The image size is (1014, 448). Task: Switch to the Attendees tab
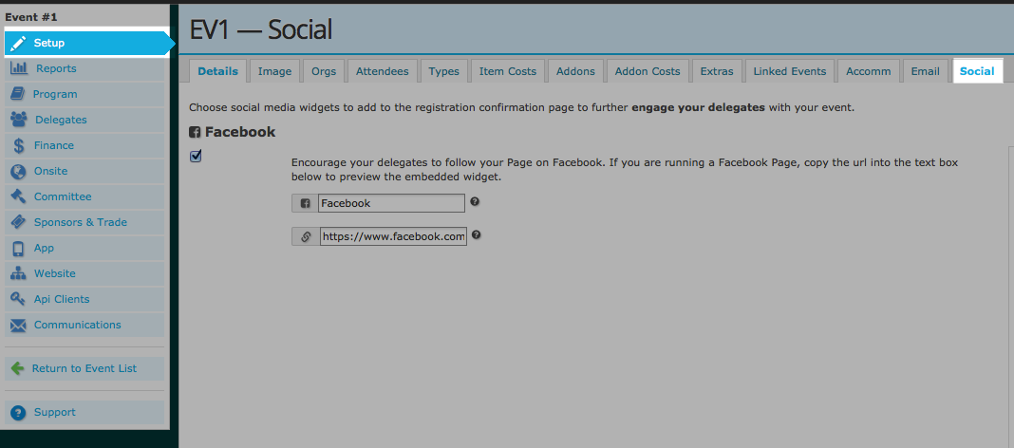(x=383, y=71)
